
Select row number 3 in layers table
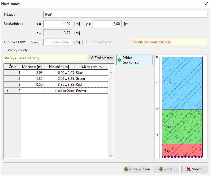pyautogui.click(x=12, y=85)
